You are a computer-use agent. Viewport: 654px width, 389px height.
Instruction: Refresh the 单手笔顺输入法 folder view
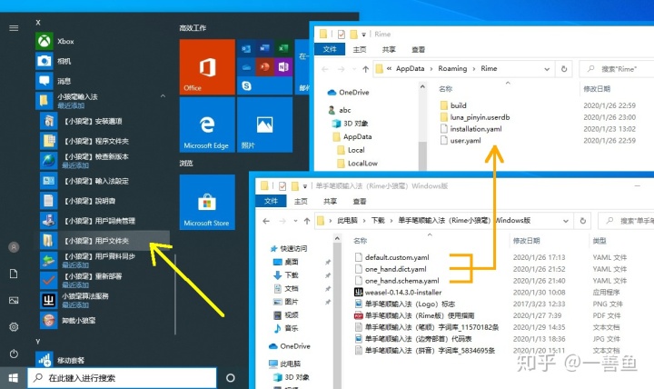(x=582, y=221)
